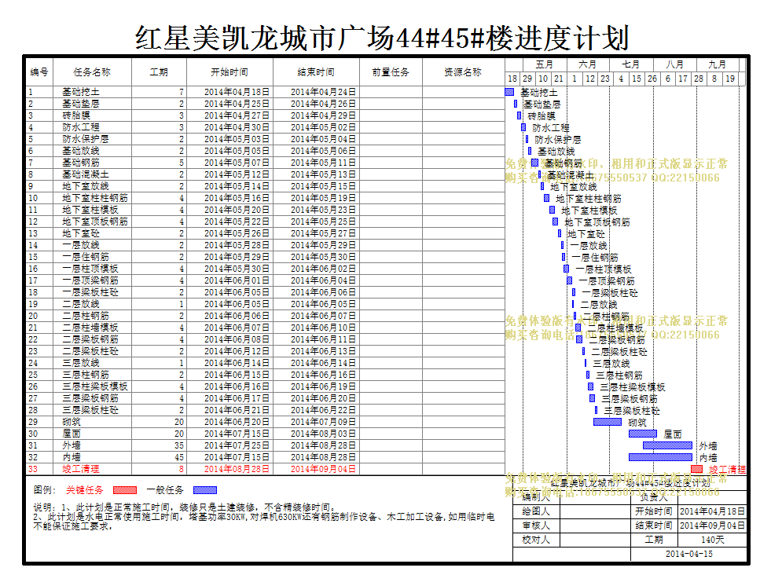Click the 绘图人 label in the title block
This screenshot has height=586, width=771.
tap(536, 511)
